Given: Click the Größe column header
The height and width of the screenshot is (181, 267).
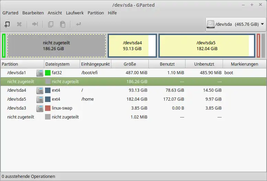Looking at the screenshot, I should [130, 64].
